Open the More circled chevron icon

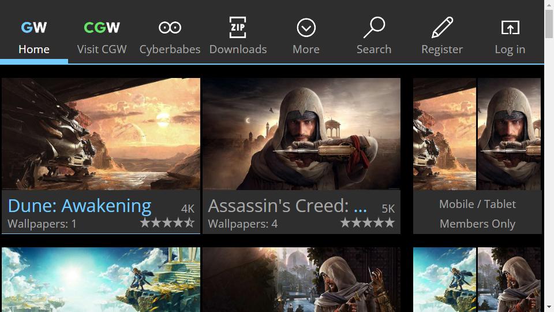click(x=306, y=28)
